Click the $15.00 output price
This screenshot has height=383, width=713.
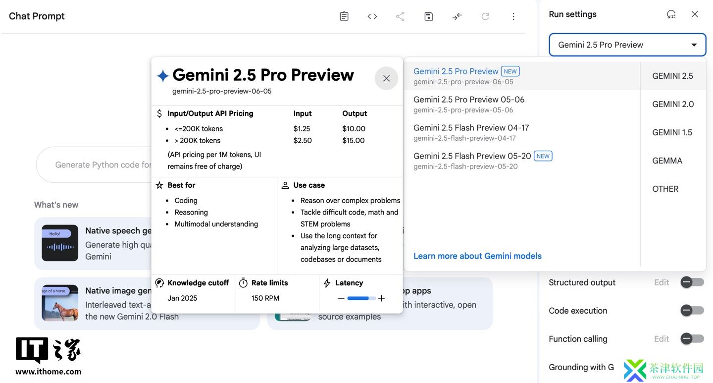click(354, 141)
